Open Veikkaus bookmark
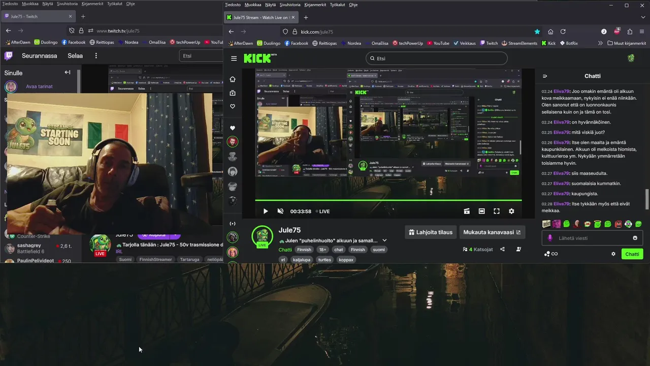Image resolution: width=650 pixels, height=366 pixels. tap(466, 43)
